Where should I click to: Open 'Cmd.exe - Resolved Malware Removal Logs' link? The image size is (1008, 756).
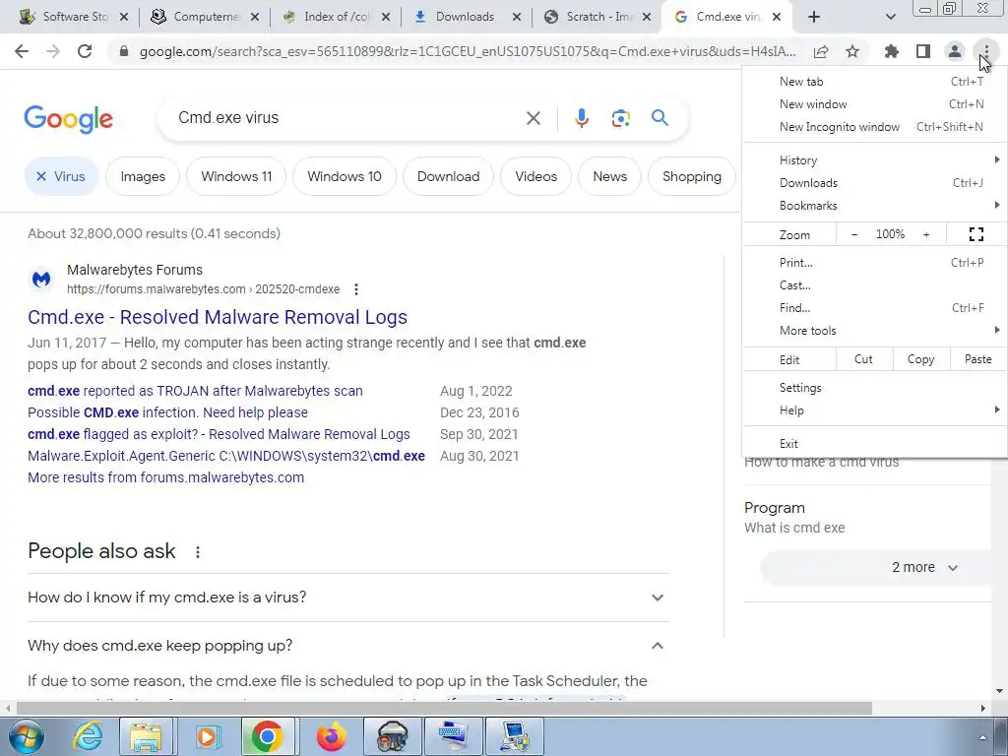click(x=218, y=317)
